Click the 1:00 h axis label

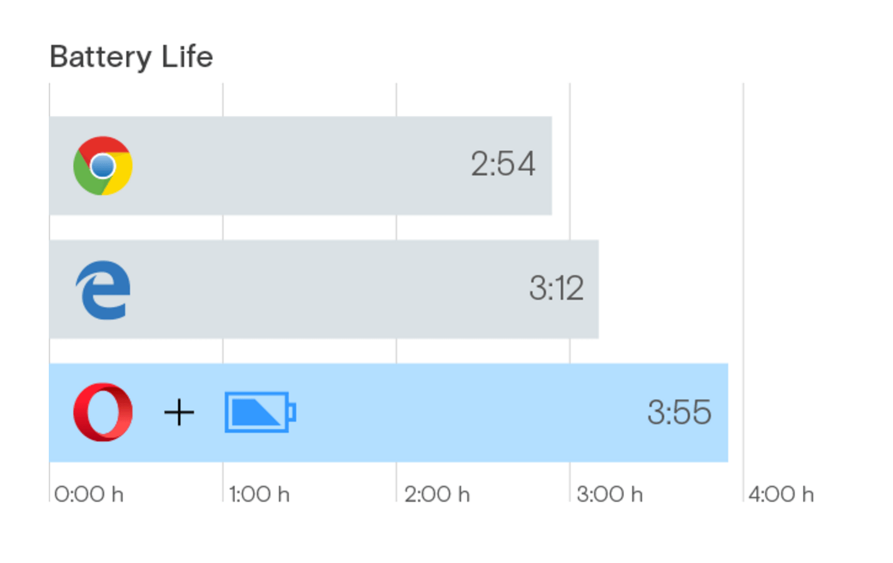coord(259,494)
